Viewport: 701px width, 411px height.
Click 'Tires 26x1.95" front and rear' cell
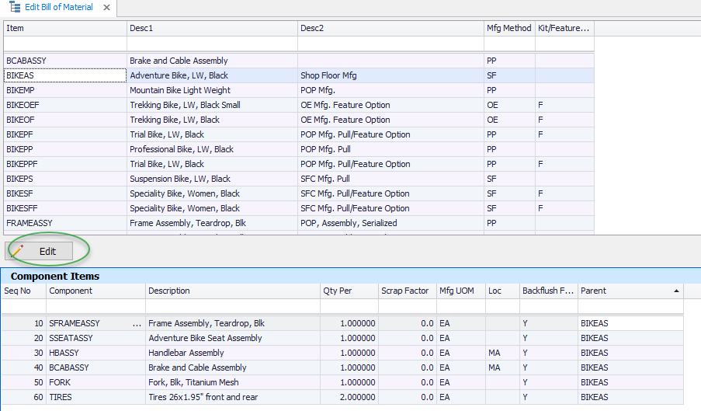232,397
